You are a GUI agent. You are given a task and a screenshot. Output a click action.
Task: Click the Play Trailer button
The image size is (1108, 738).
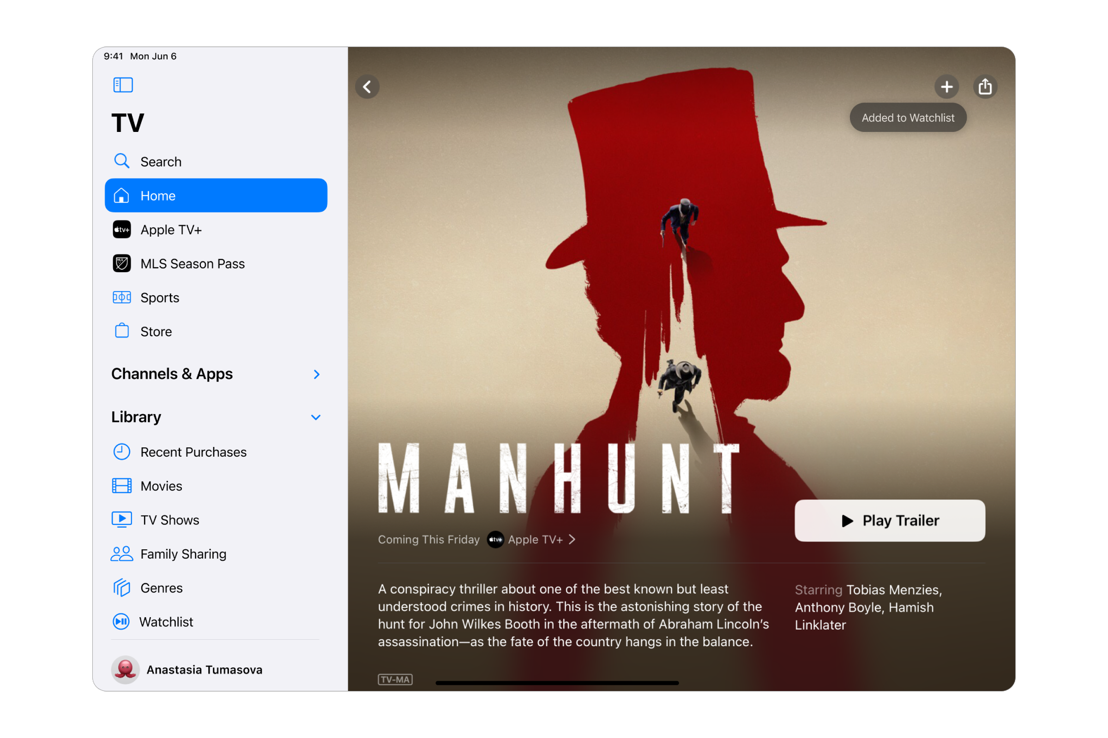(890, 521)
